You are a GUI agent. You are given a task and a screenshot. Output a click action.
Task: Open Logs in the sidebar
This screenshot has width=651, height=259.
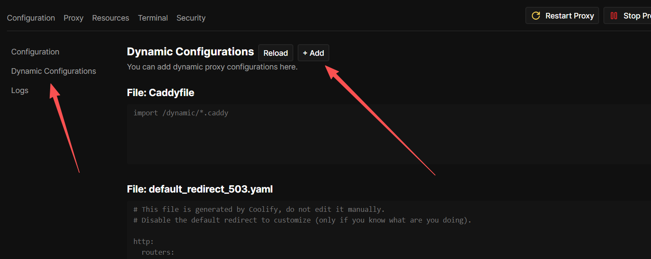(20, 90)
